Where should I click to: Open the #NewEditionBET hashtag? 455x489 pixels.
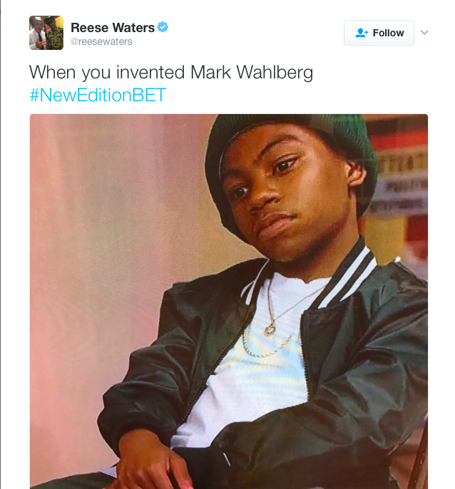point(98,95)
